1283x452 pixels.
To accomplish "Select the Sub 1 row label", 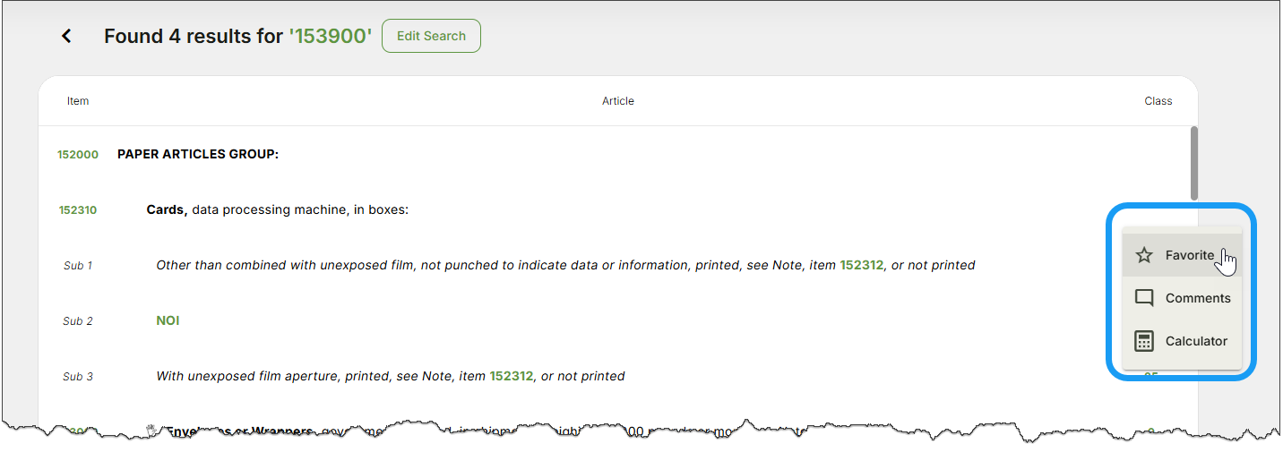I will point(78,266).
